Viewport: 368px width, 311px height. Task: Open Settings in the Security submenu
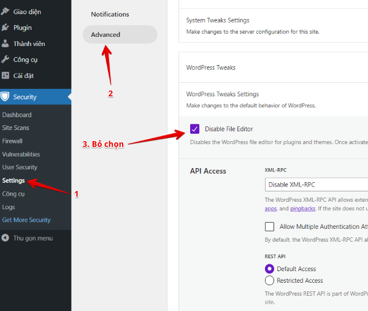coord(13,180)
